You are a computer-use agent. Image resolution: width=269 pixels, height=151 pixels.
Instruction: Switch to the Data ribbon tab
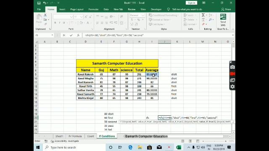[x=106, y=9]
